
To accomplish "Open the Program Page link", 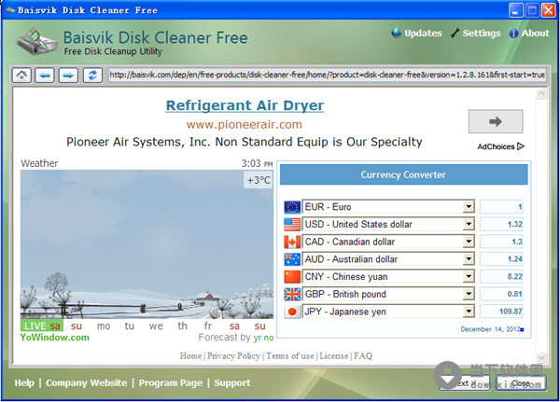I will pyautogui.click(x=171, y=382).
